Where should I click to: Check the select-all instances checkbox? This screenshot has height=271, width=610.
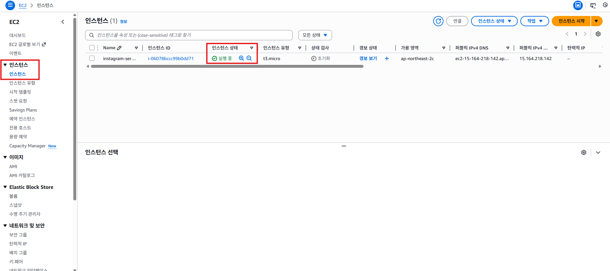[92, 48]
